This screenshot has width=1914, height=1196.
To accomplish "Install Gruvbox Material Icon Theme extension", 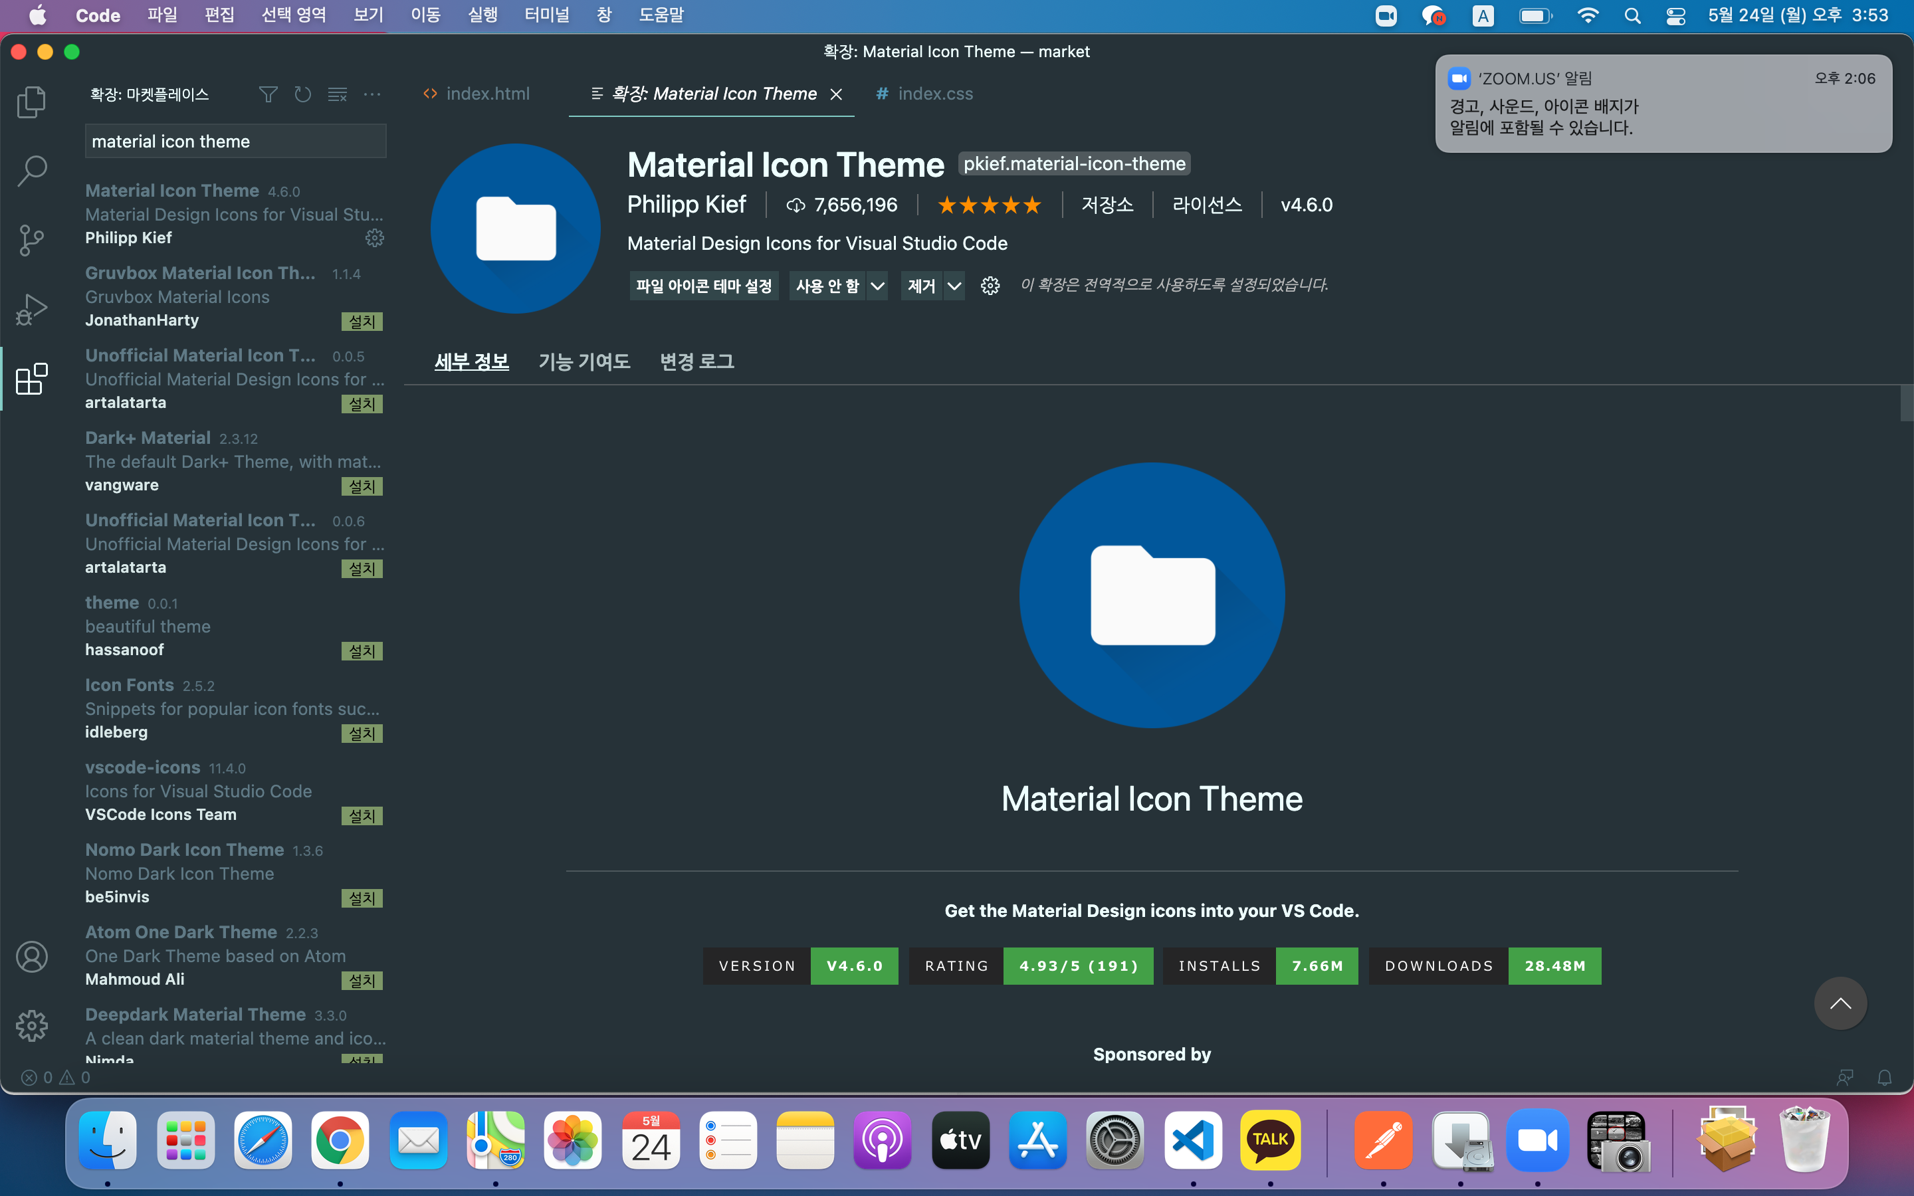I will (x=362, y=321).
